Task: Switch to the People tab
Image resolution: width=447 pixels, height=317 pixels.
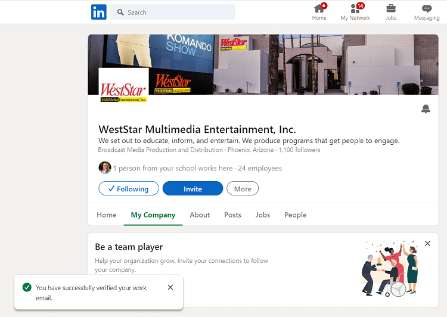Action: coord(296,215)
